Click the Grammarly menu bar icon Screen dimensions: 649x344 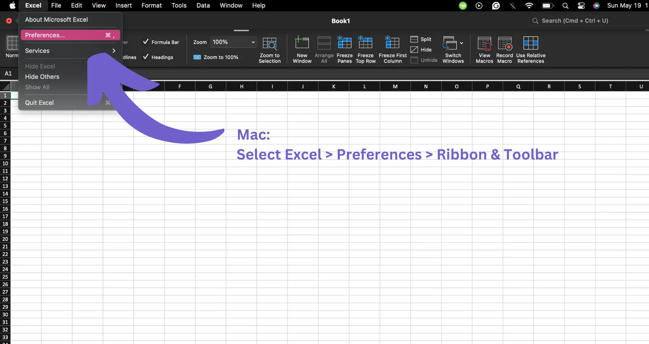[x=496, y=5]
